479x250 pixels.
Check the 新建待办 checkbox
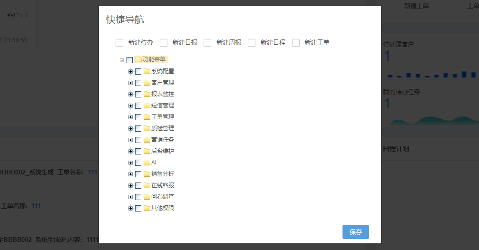click(x=119, y=43)
